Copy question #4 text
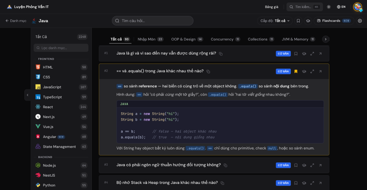367x190 pixels. (x=222, y=183)
